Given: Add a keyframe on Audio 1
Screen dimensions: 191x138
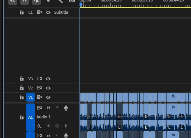Looking at the screenshot, I should [57, 126].
